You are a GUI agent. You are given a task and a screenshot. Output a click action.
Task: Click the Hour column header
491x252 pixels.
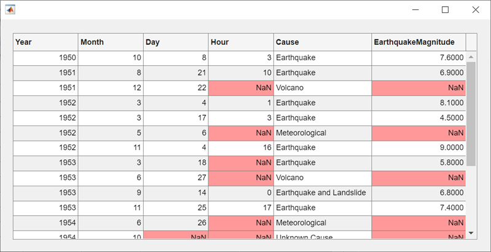coord(241,42)
